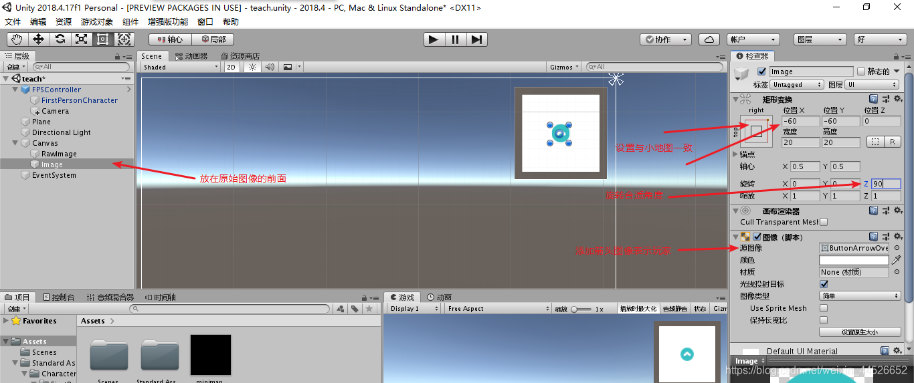Click the scene effects image icon
The image size is (914, 383).
(288, 67)
